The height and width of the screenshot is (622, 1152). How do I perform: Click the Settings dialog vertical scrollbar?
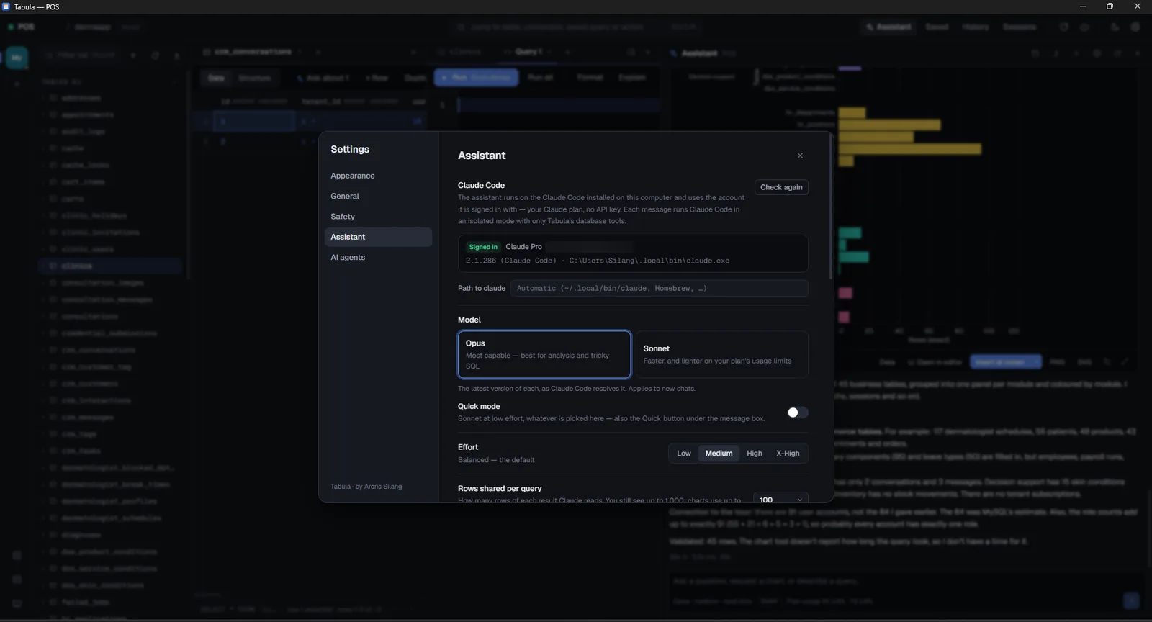point(831,207)
